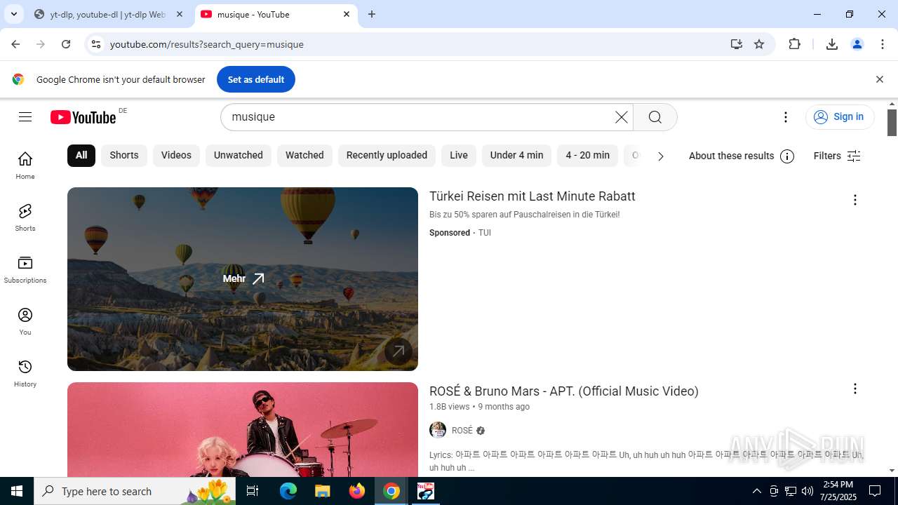Image resolution: width=898 pixels, height=505 pixels.
Task: Open File Explorer from the taskbar
Action: click(323, 491)
